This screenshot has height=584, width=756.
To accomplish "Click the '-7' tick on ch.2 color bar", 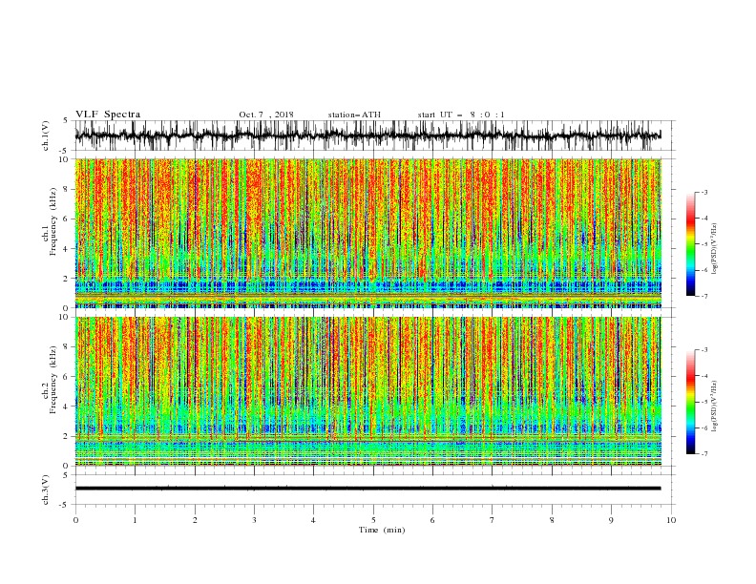I will (703, 454).
